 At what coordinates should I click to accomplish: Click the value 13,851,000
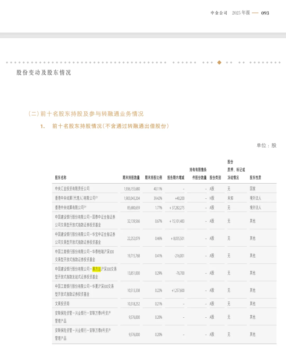pos(133,273)
